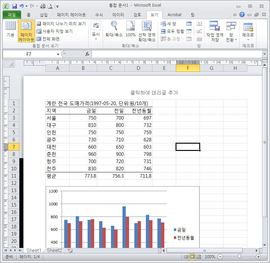Viewport: 270px width, 263px height.
Task: Open the Customize Quick Access Toolbar dropdown
Action: 58,7
